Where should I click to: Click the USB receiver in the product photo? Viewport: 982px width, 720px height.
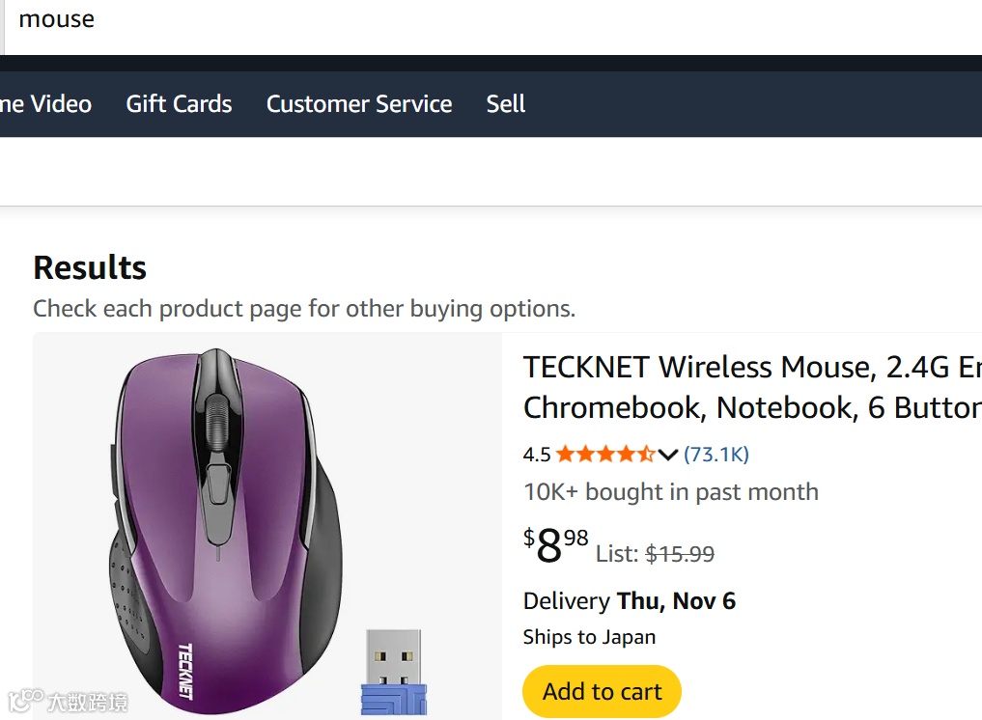pyautogui.click(x=394, y=671)
